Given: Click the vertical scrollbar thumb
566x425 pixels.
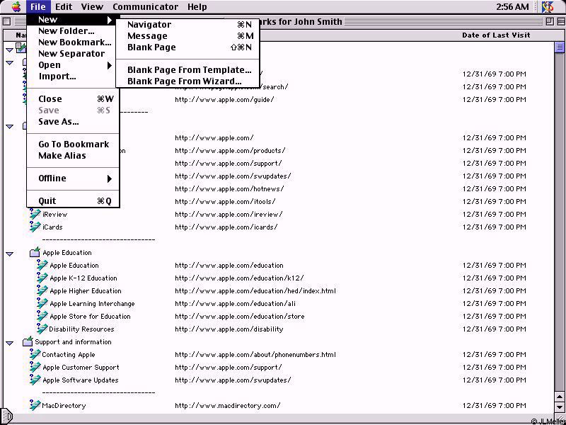Looking at the screenshot, I should point(560,47).
